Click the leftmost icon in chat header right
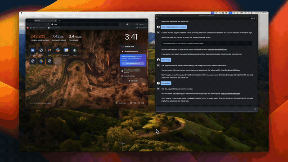This screenshot has height=162, width=288. click(x=252, y=18)
